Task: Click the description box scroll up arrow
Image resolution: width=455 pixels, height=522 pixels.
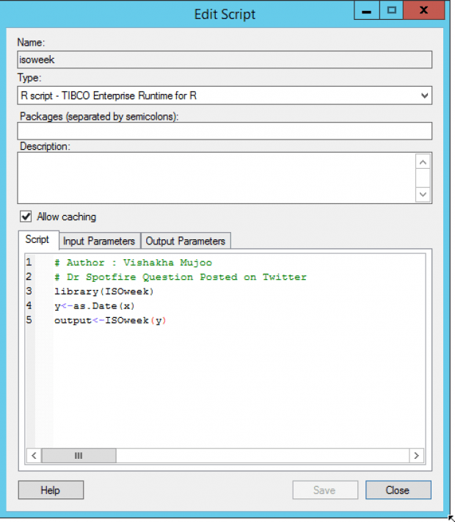Action: (x=423, y=162)
